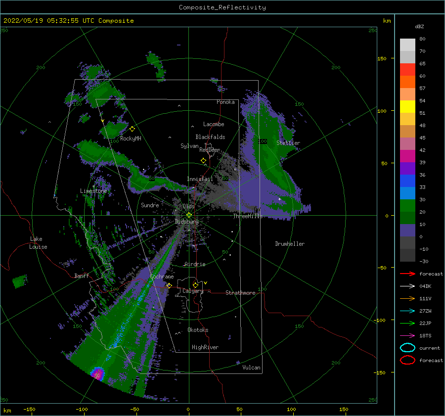The height and width of the screenshot is (416, 445).
Task: Select the orange 111V arrow icon
Action: coord(407,298)
